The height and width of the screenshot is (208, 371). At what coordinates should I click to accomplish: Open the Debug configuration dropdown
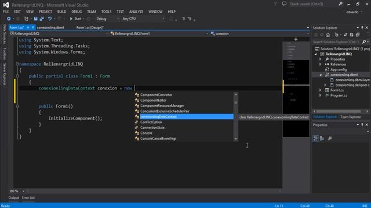coord(107,18)
